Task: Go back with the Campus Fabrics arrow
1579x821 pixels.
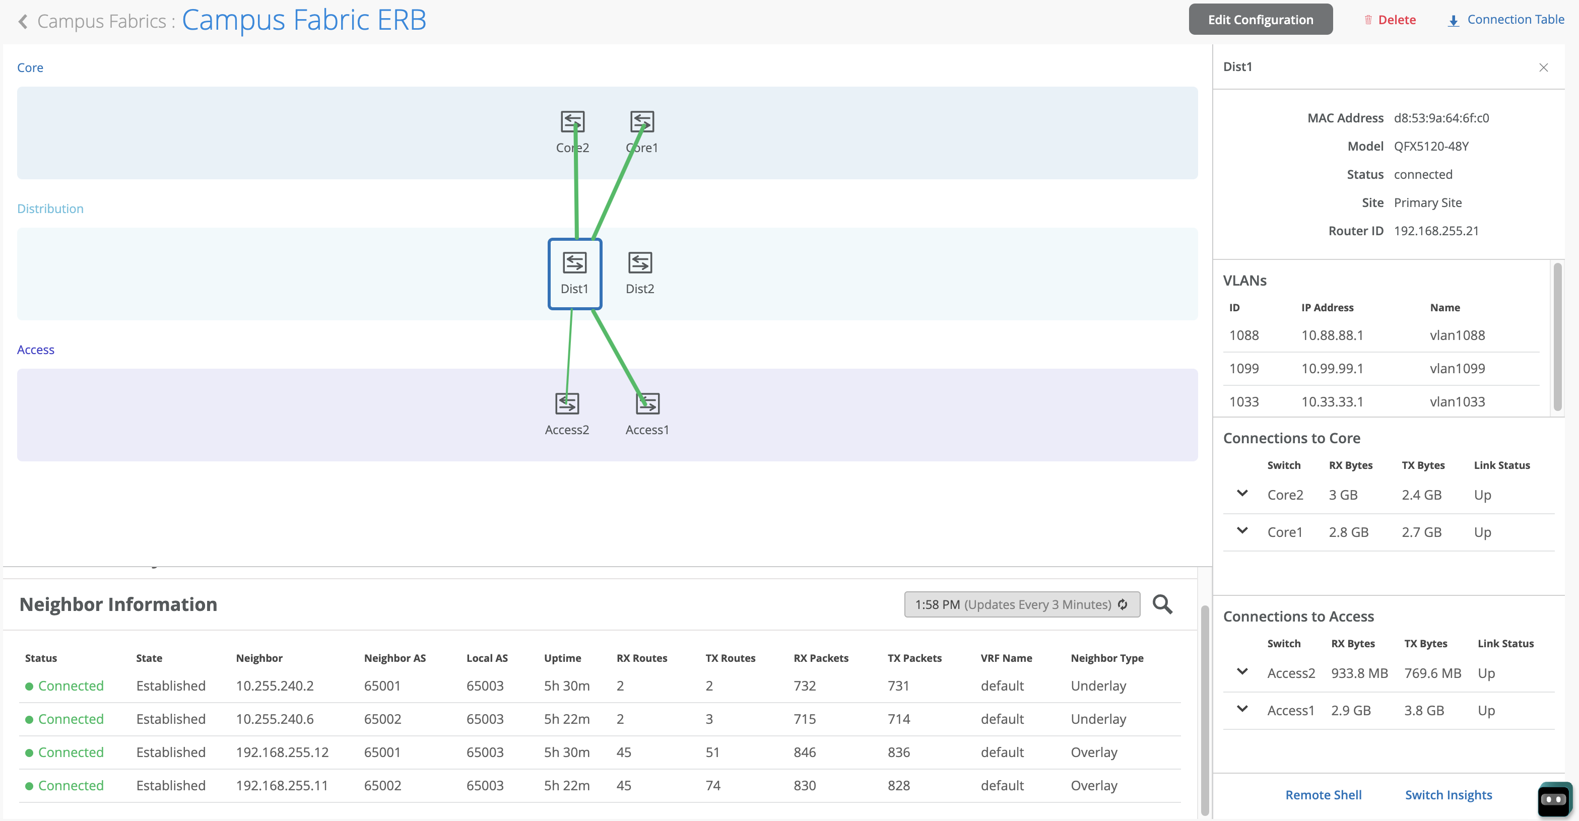Action: 23,22
